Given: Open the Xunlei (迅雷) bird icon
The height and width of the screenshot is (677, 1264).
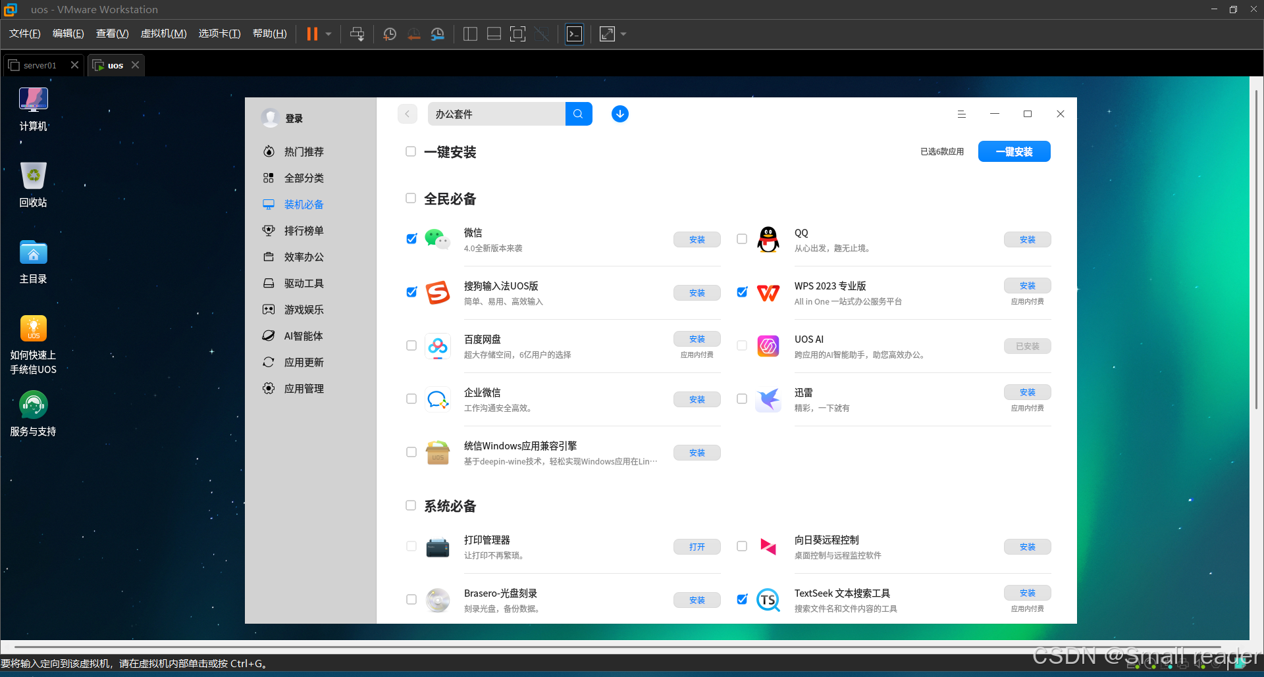Looking at the screenshot, I should point(768,399).
